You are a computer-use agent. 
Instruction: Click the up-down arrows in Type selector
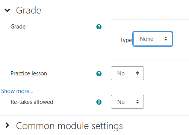[166, 39]
